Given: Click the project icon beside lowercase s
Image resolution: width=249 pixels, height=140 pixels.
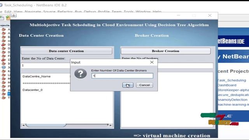Looking at the screenshot, I should 4,90.
